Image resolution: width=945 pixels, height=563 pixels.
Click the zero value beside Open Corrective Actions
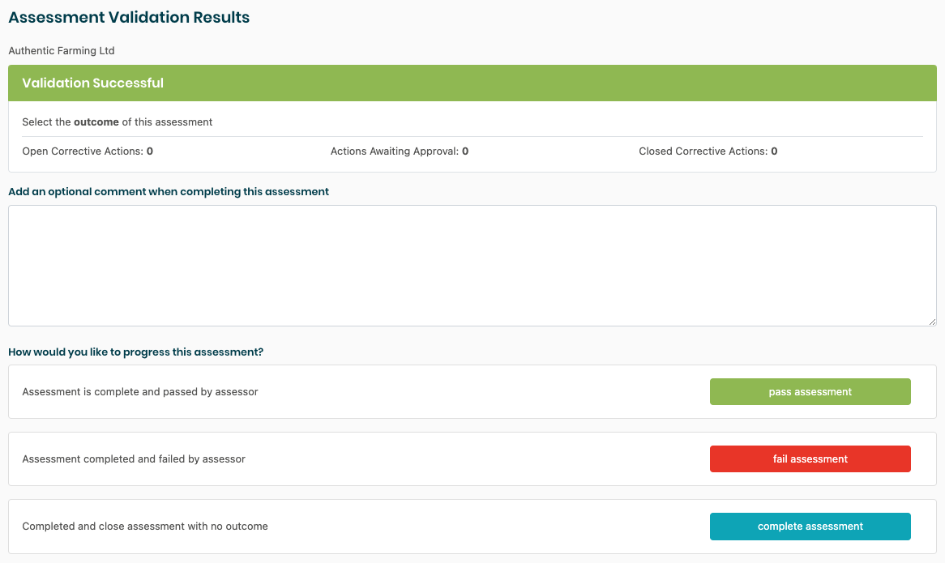tap(150, 151)
